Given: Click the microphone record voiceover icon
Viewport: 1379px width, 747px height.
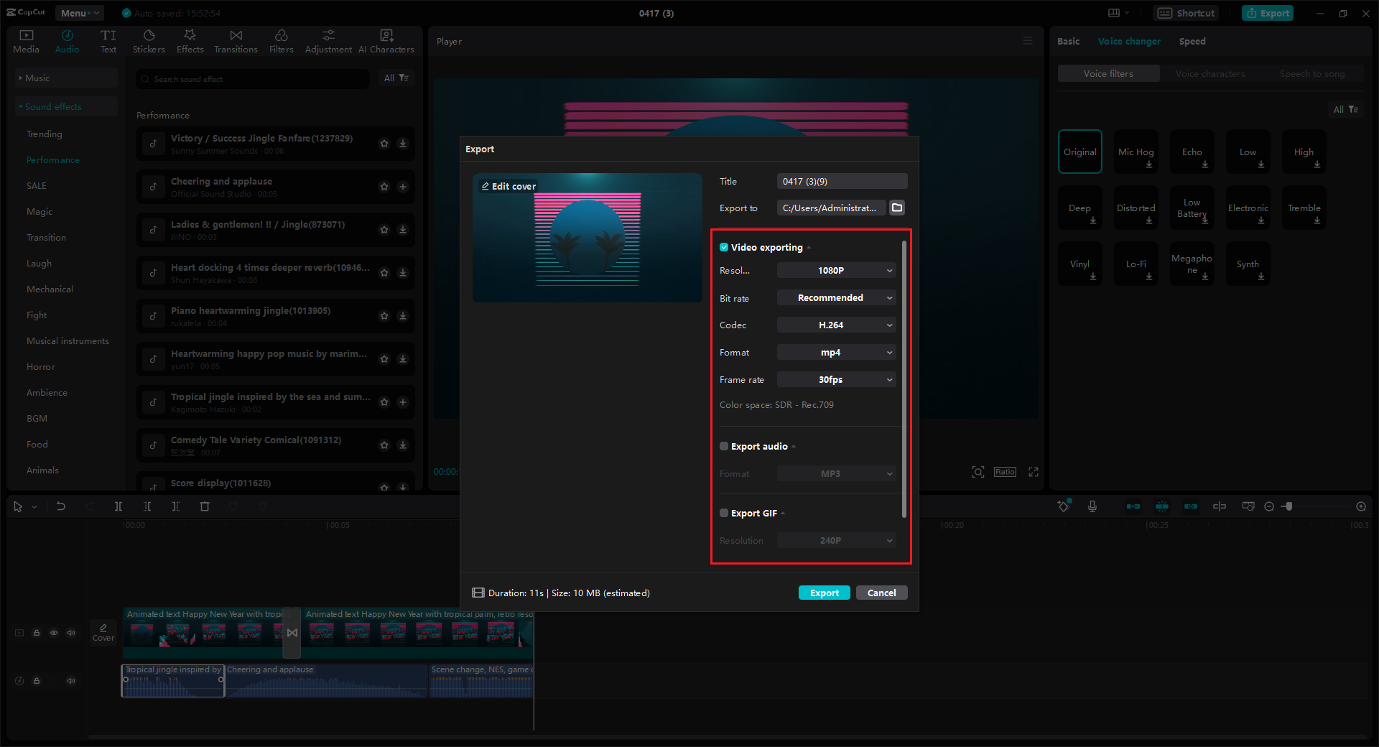Looking at the screenshot, I should (x=1092, y=506).
